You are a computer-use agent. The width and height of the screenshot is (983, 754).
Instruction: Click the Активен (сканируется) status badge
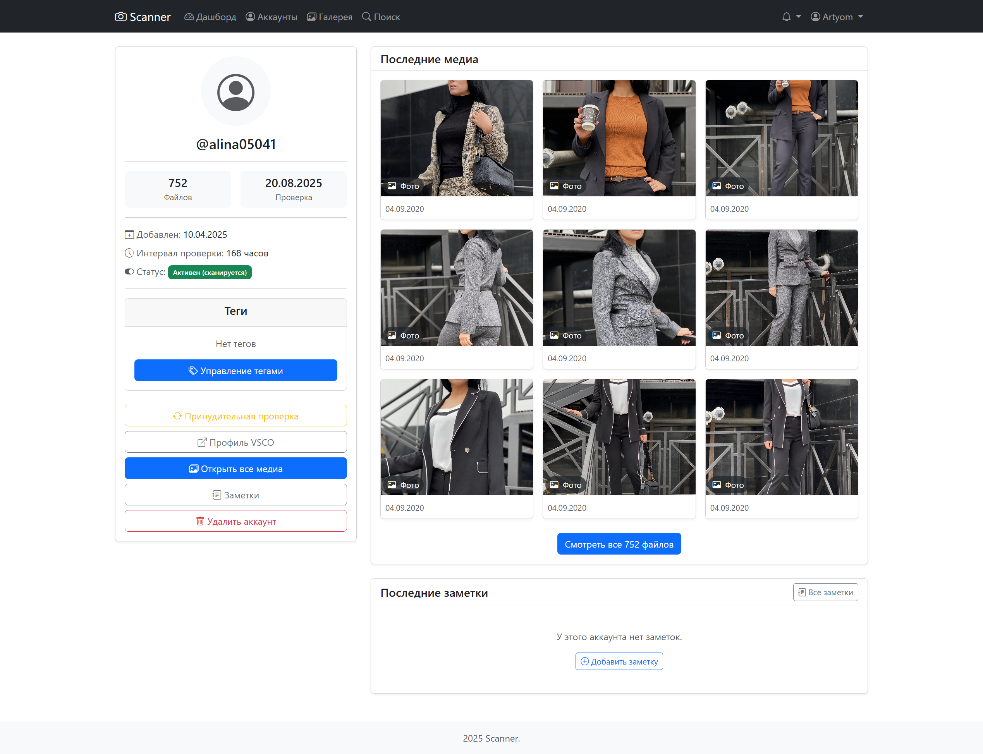pyautogui.click(x=210, y=272)
